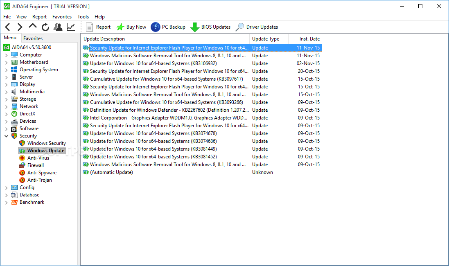Open the user management silhouette icon

click(x=58, y=27)
